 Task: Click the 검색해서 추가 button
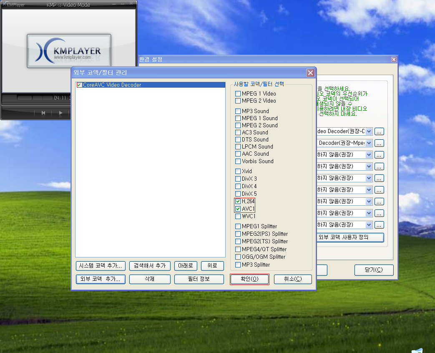(x=150, y=266)
